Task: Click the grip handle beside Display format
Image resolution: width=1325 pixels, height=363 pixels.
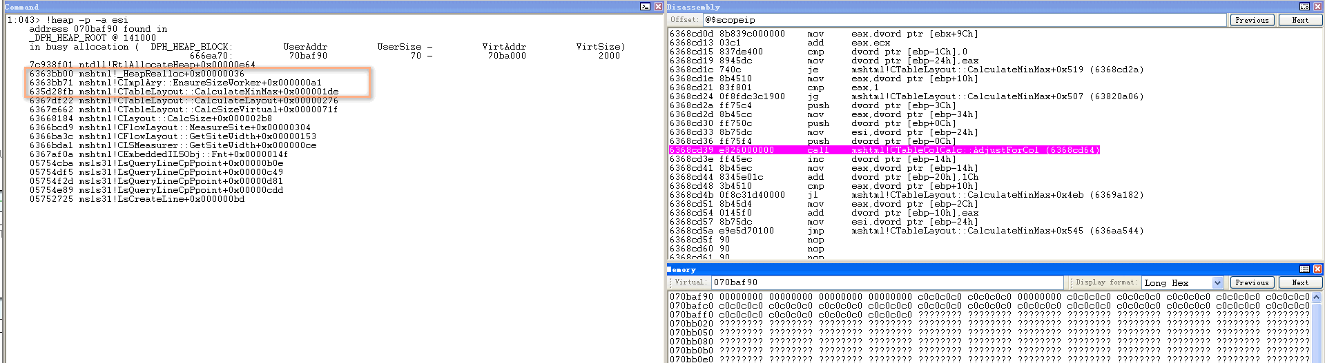Action: [1071, 282]
